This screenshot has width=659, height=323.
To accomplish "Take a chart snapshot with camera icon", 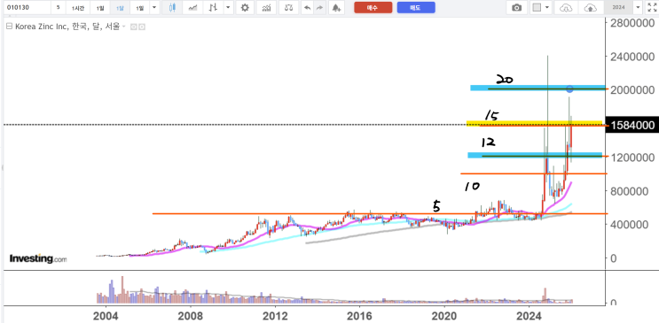I will click(516, 8).
